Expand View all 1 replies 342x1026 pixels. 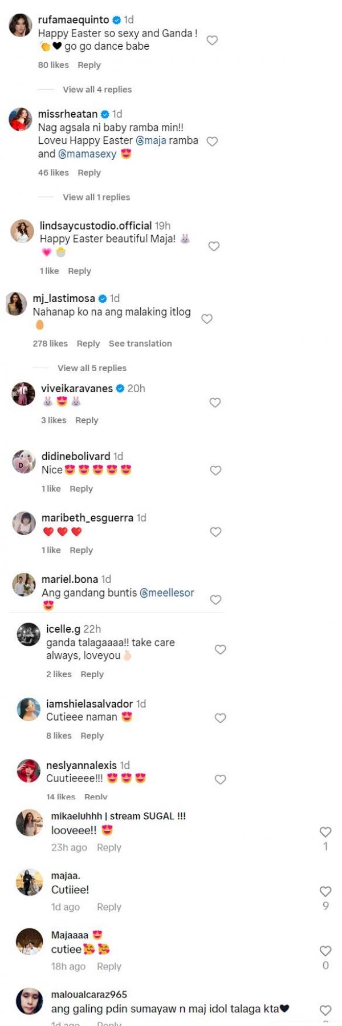click(96, 197)
